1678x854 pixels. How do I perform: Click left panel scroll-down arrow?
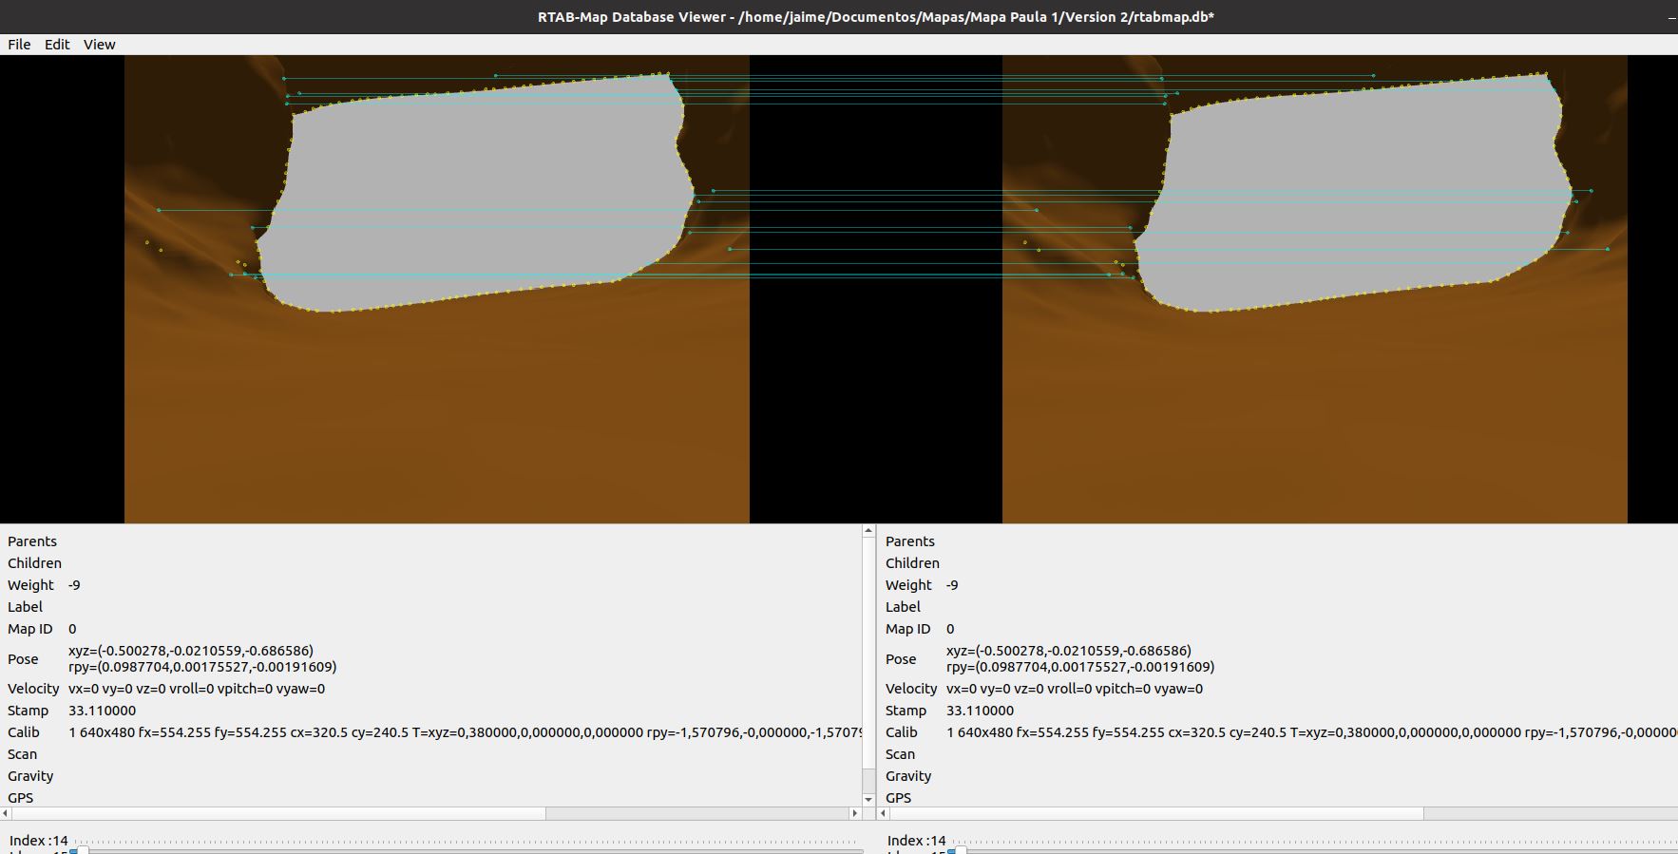(868, 799)
